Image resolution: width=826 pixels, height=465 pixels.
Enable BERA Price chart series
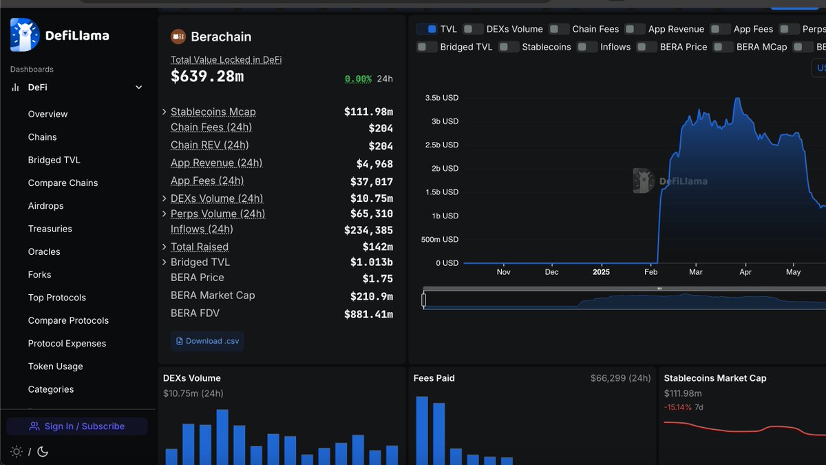tap(646, 47)
